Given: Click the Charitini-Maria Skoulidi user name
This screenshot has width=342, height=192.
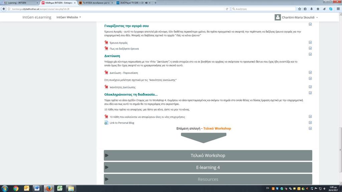Looking at the screenshot, I should (x=298, y=17).
